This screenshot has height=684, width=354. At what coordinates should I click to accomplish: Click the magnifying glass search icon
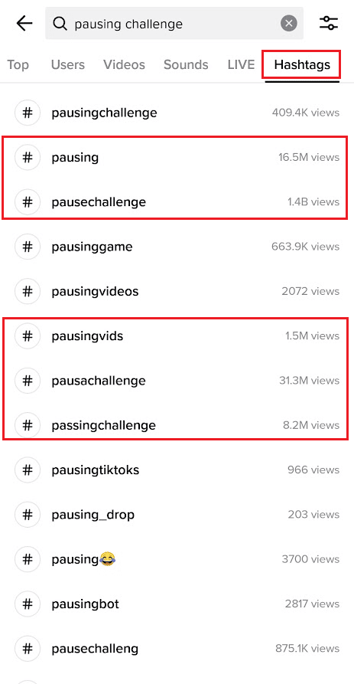pos(60,24)
